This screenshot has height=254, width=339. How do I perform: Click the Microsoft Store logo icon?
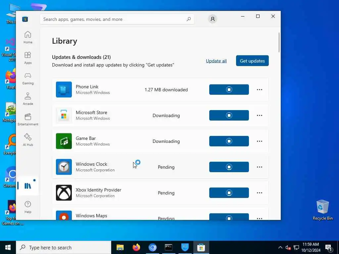[x=25, y=19]
